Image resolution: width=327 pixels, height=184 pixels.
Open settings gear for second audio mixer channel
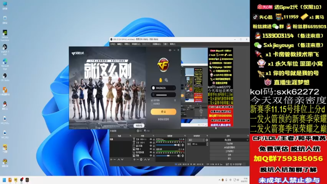(x=183, y=156)
